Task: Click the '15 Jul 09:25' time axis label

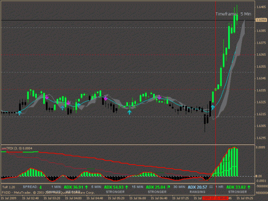Action: tap(245, 198)
